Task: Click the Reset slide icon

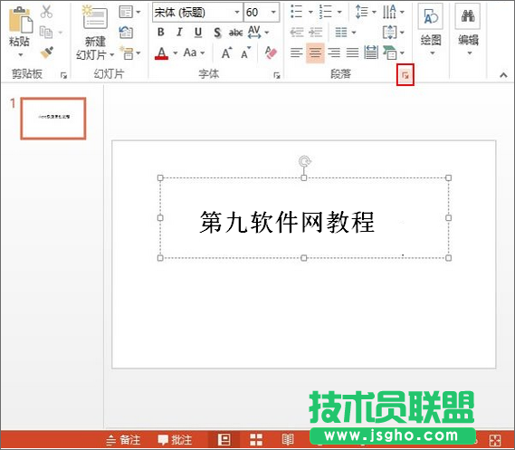Action: [x=126, y=33]
